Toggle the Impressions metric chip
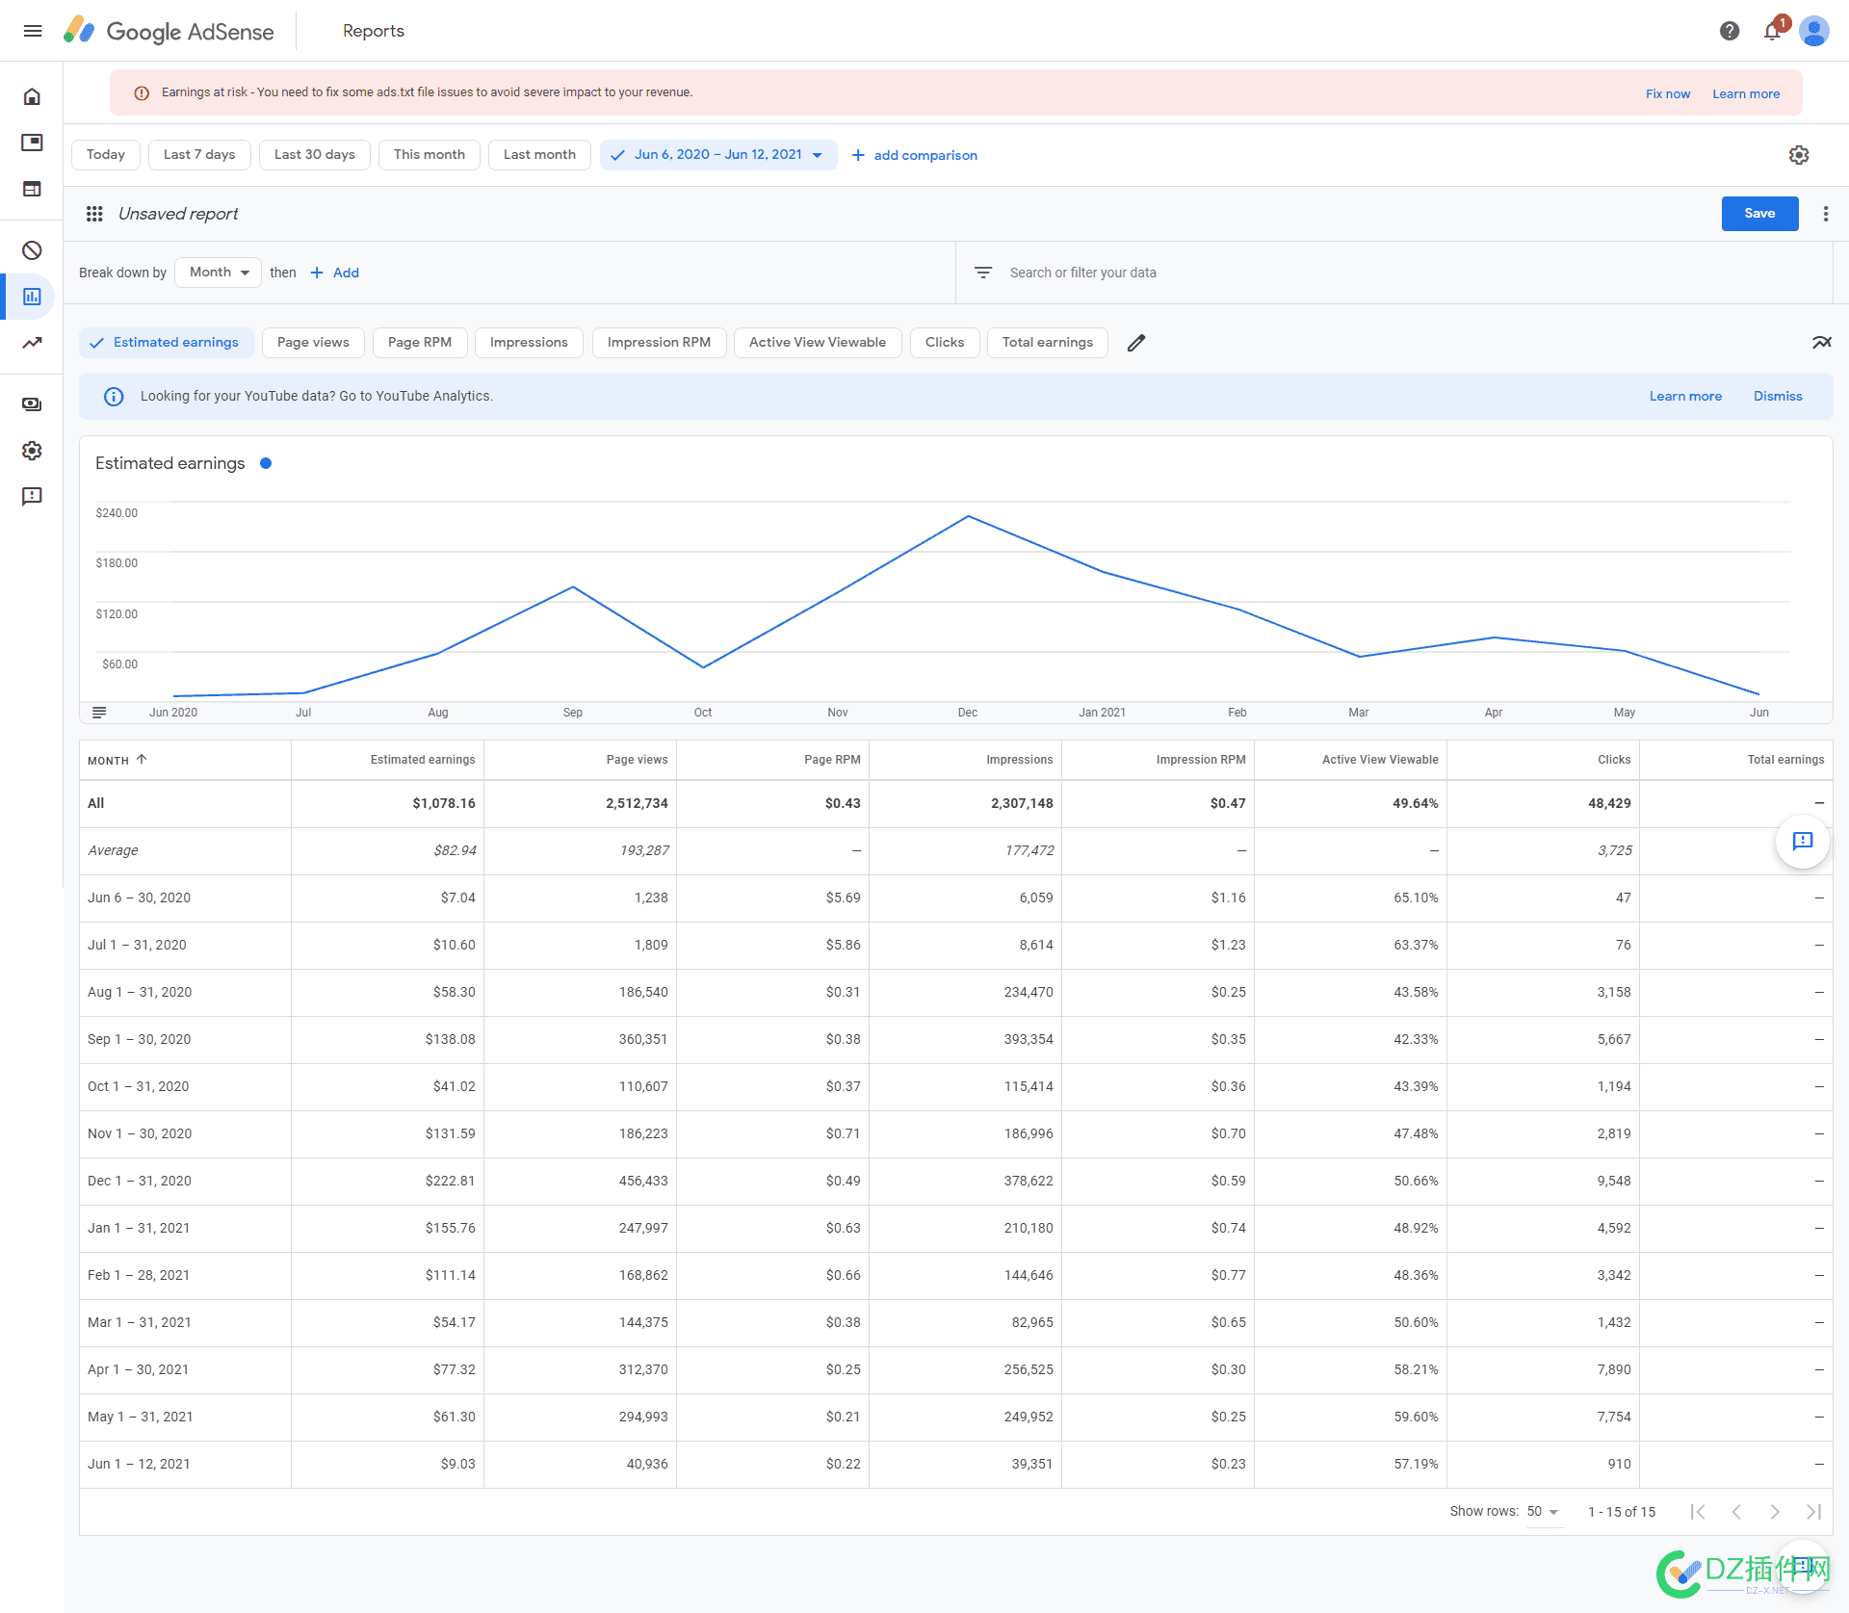 [x=529, y=343]
